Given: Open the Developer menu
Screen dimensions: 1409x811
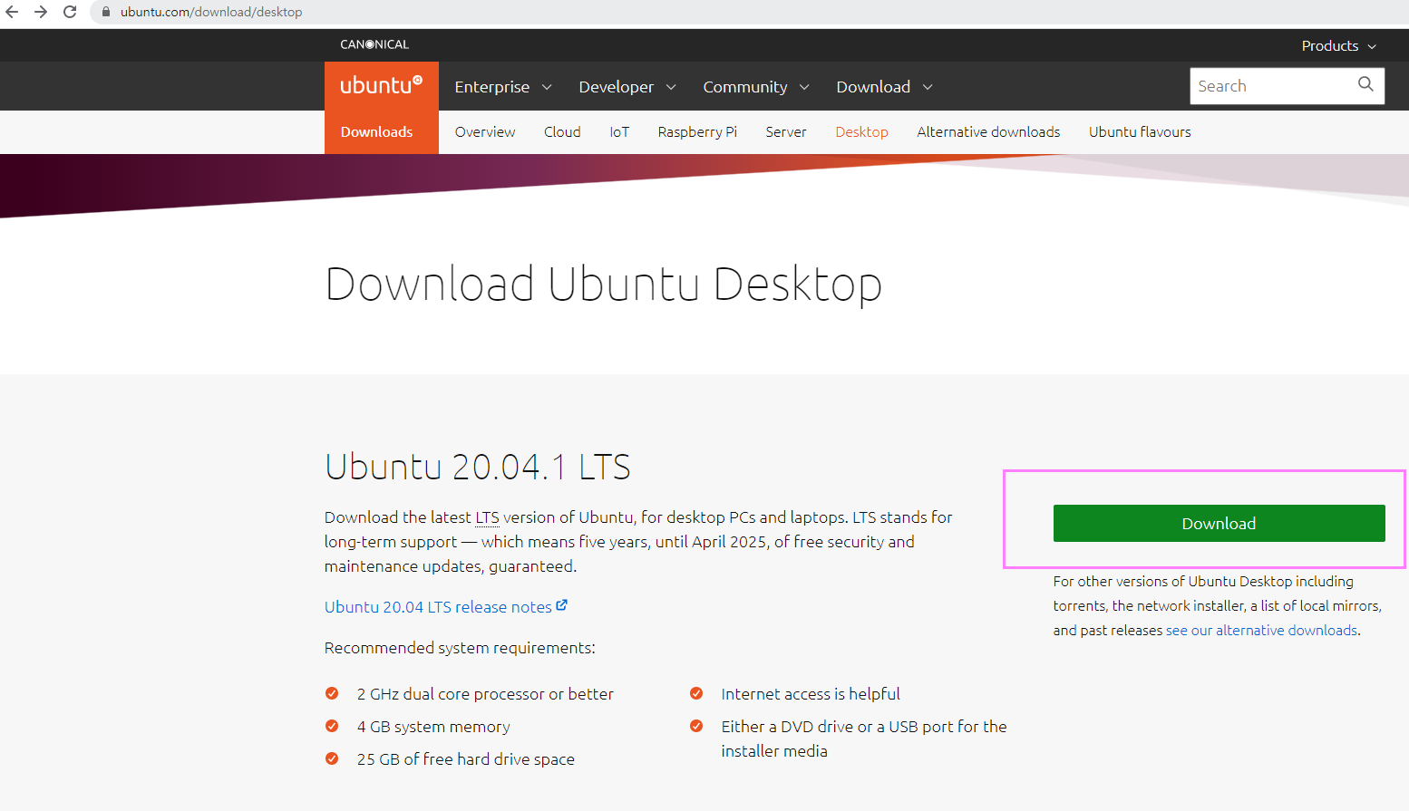Looking at the screenshot, I should (627, 86).
